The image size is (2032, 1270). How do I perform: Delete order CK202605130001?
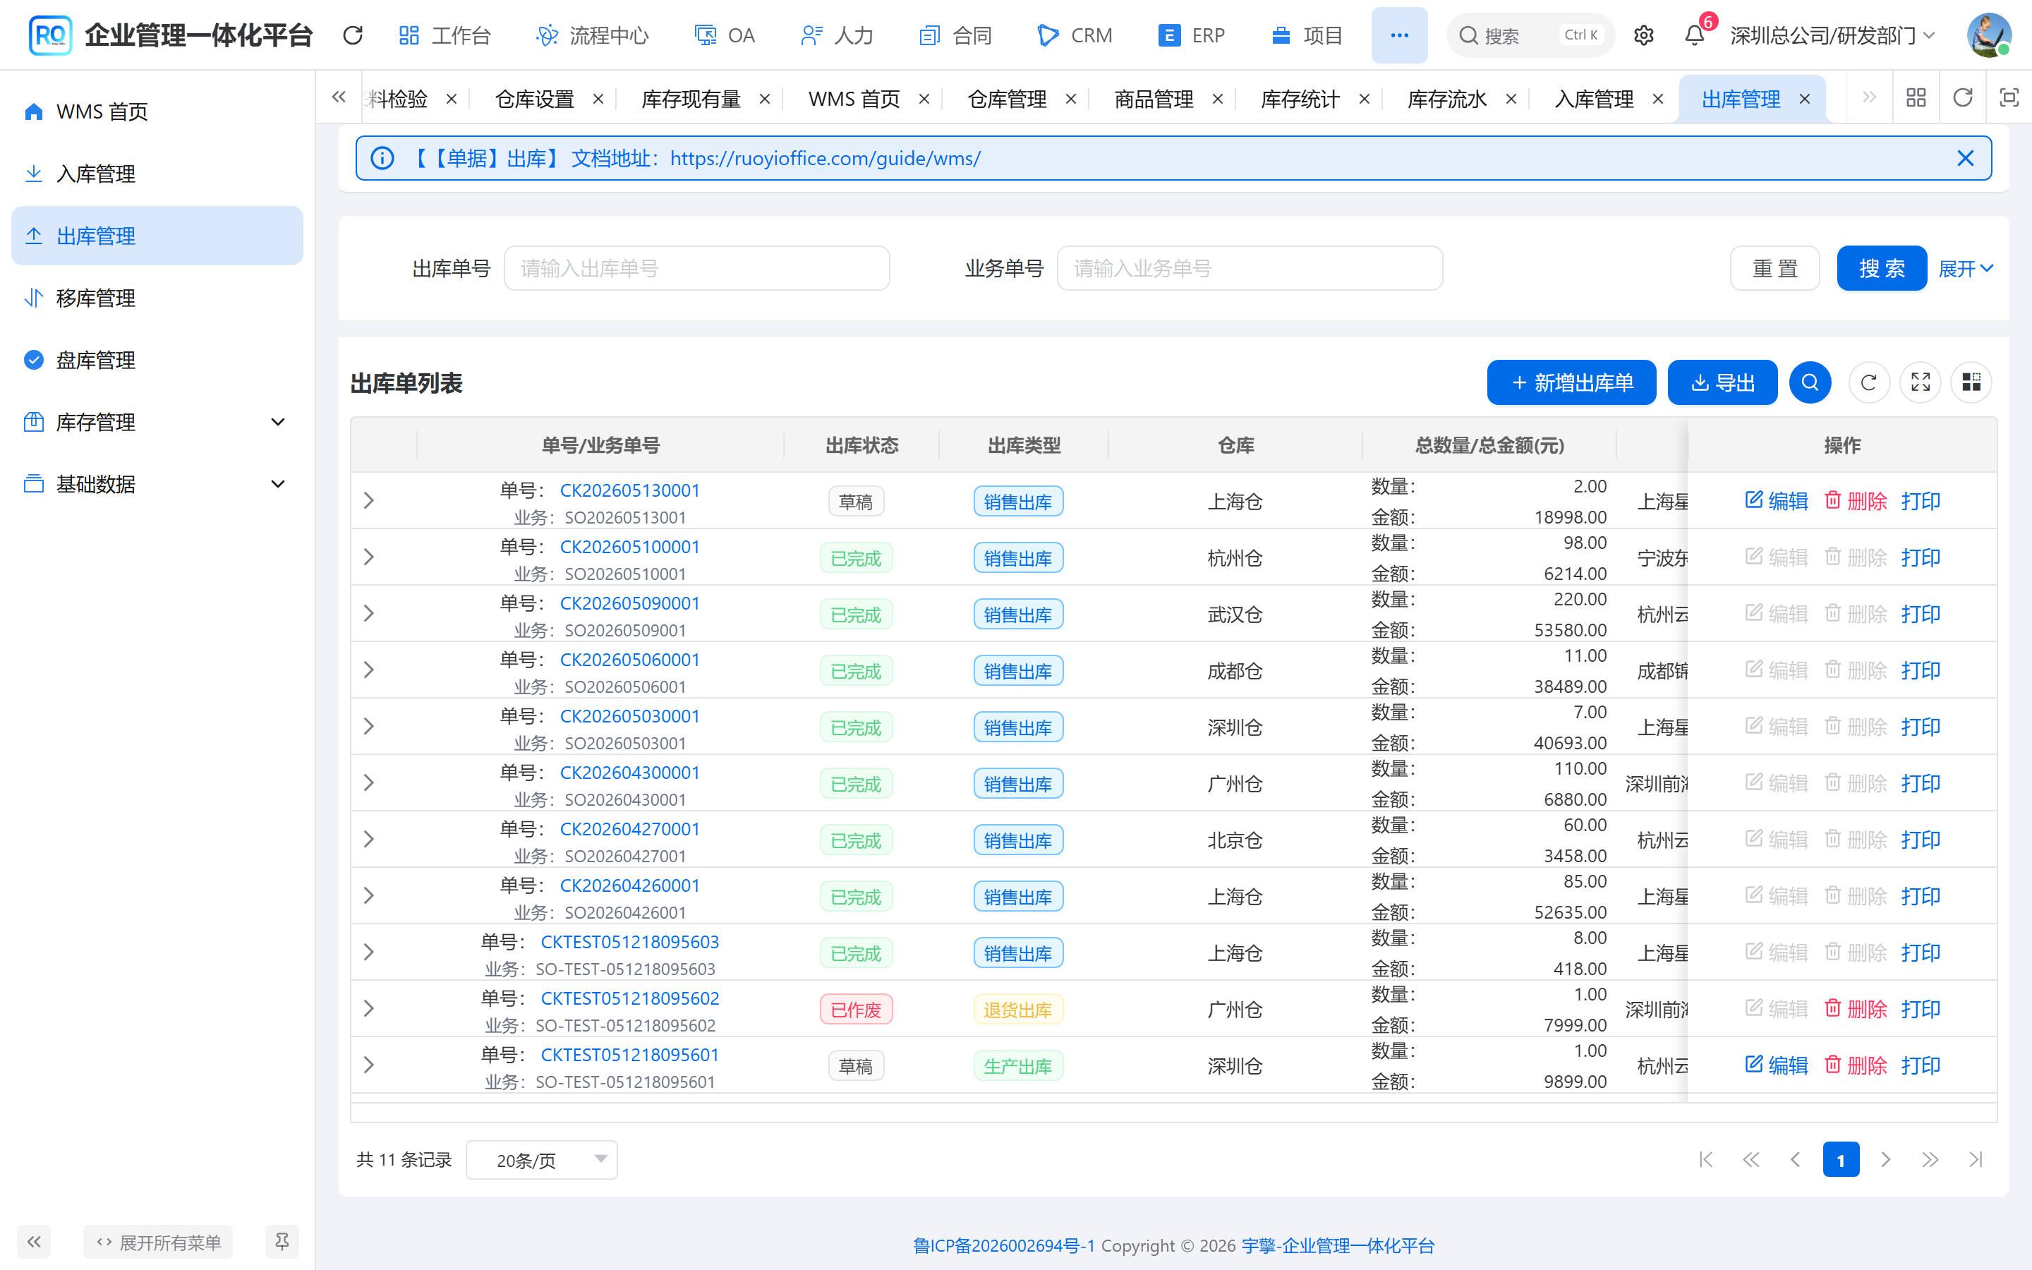pyautogui.click(x=1856, y=501)
